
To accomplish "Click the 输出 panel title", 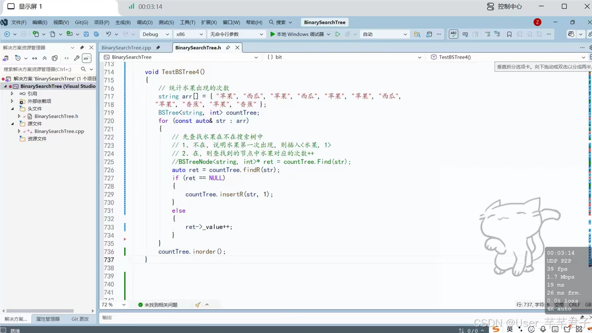I will (107, 318).
